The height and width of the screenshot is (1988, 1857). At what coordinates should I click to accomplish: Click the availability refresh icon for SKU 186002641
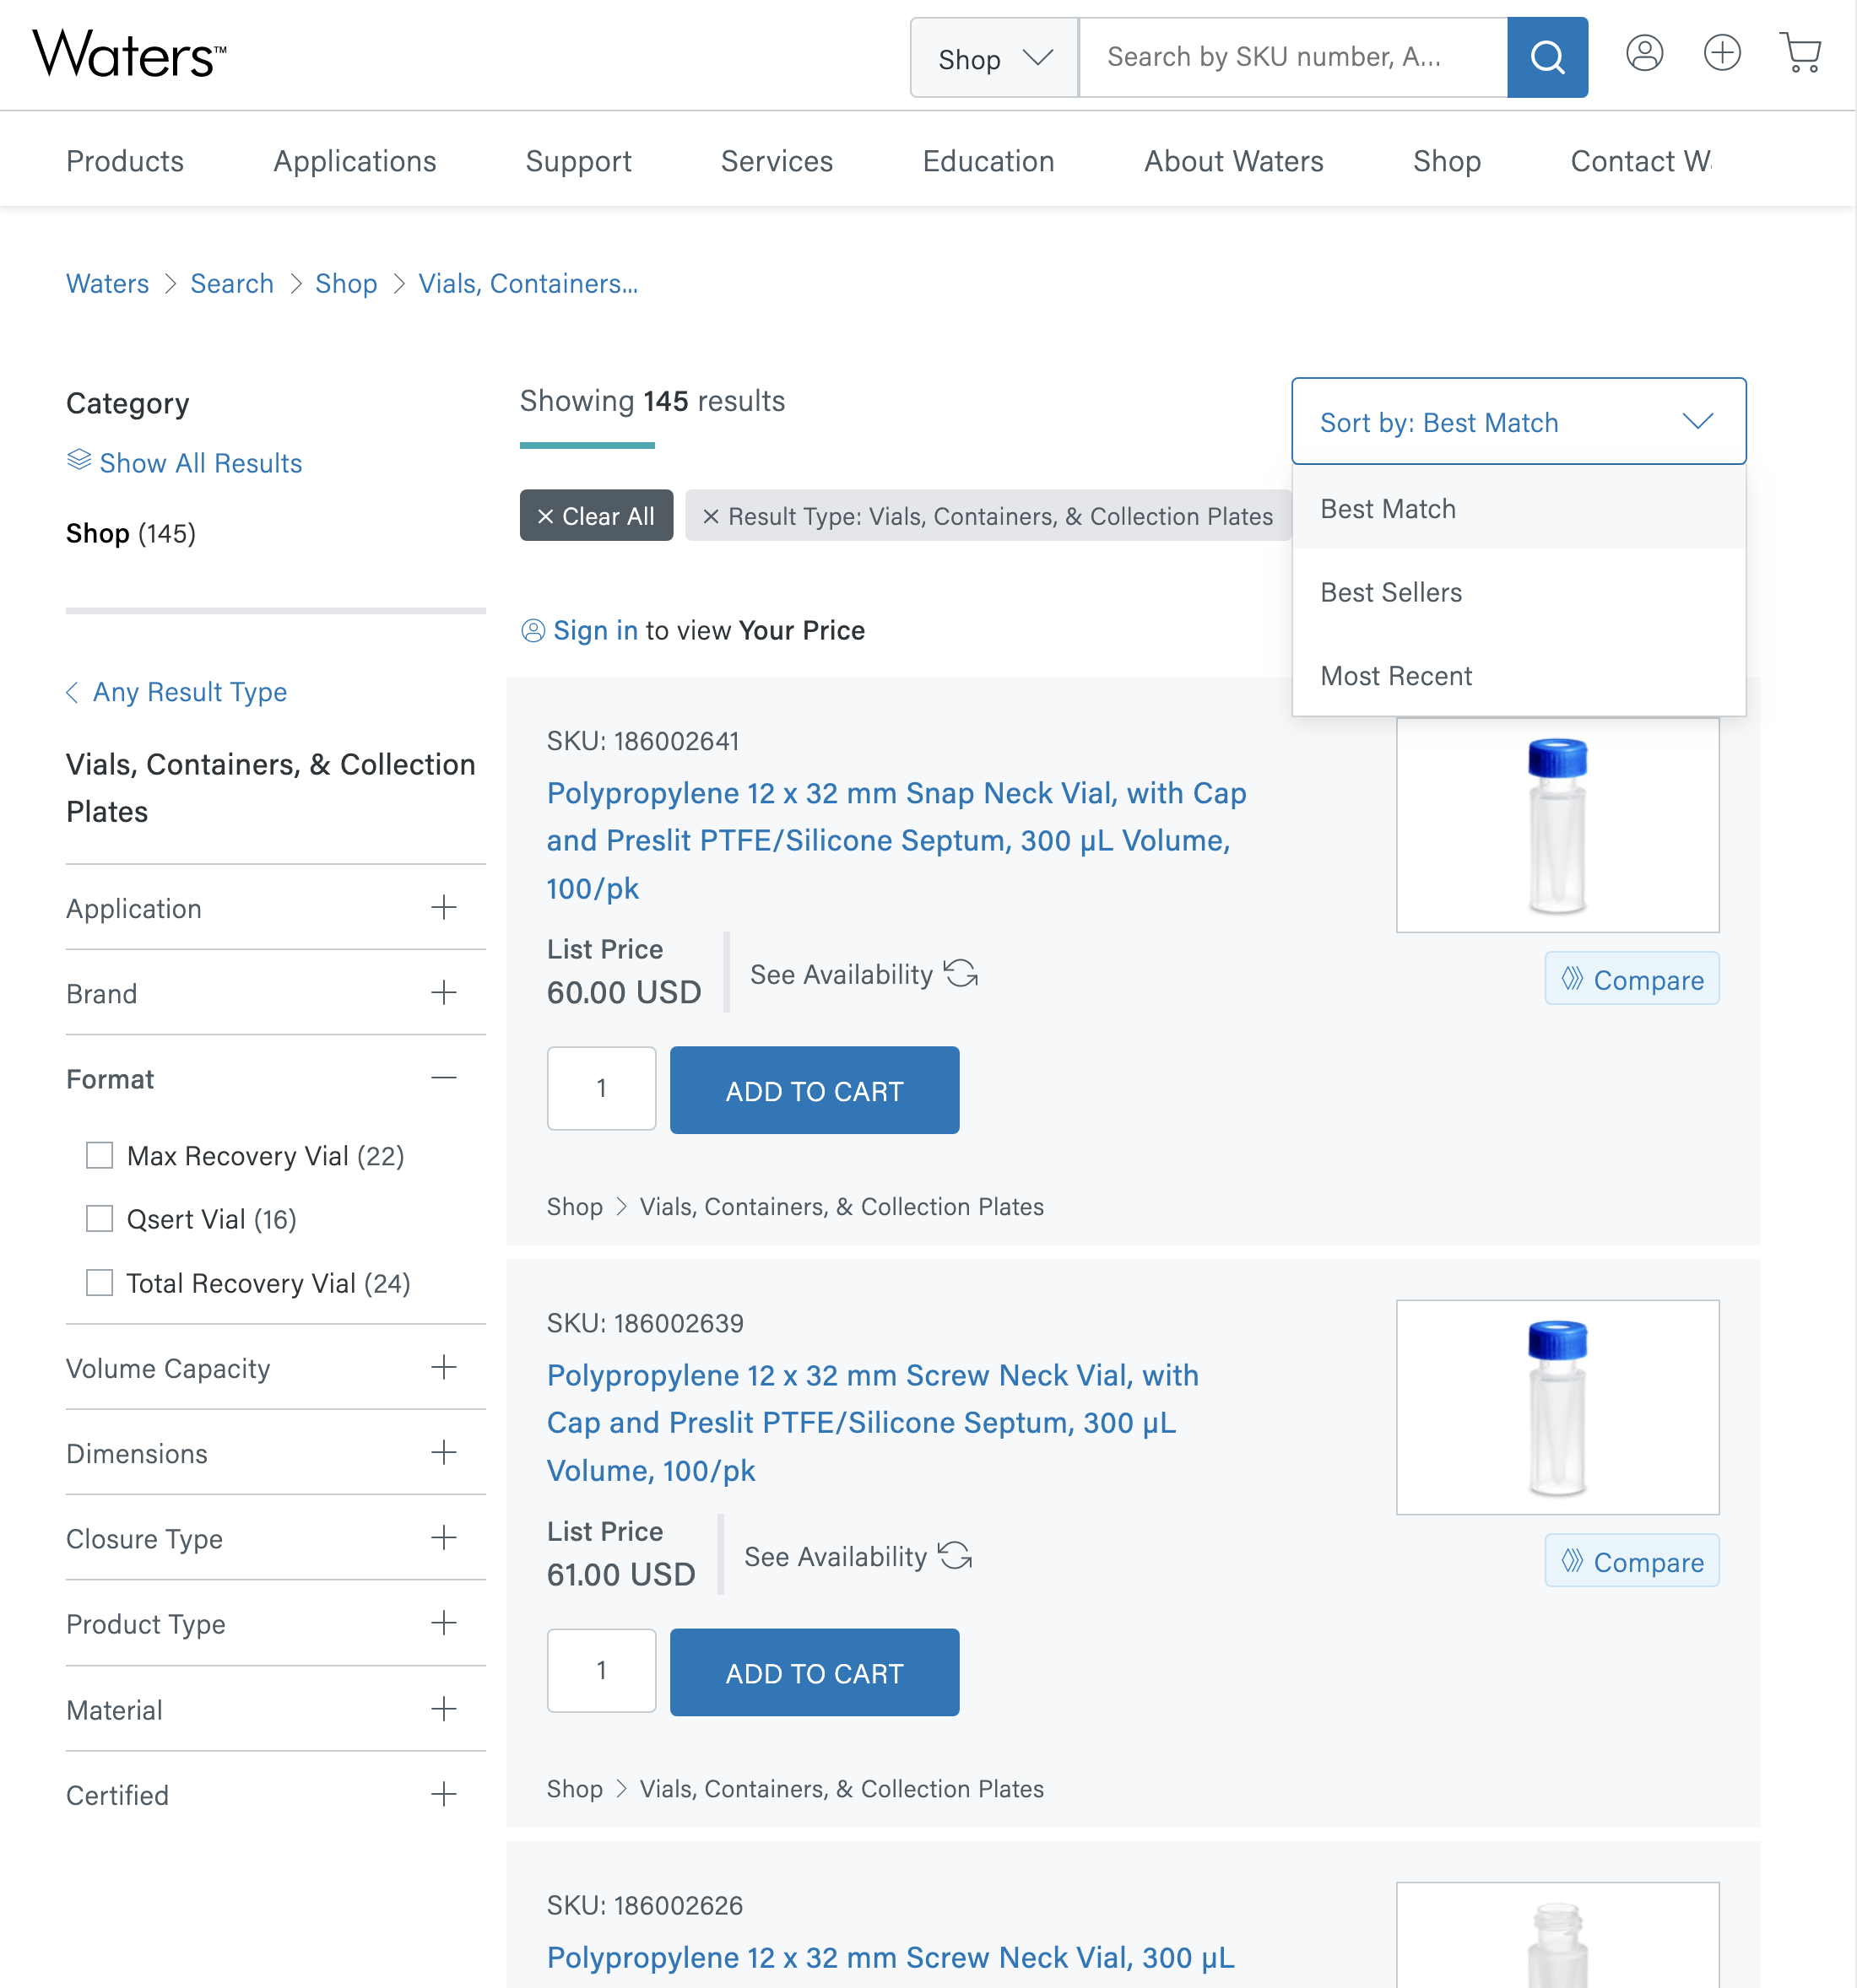[961, 972]
